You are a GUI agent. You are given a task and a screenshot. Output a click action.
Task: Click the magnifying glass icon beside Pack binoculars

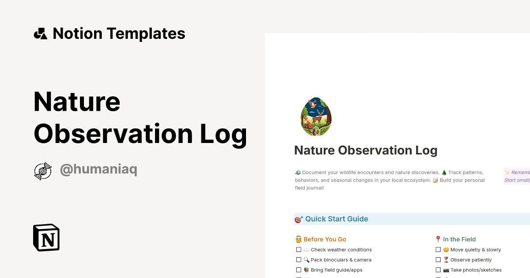coord(307,259)
